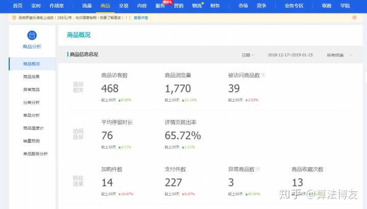Open 销量预测 in the sidebar menu
The image size is (367, 209).
click(32, 141)
